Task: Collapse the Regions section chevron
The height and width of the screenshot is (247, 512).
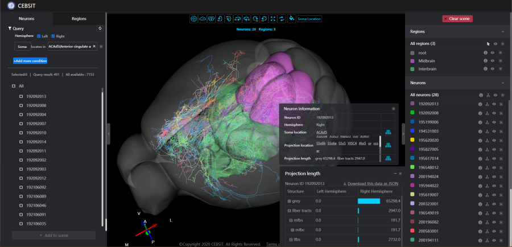Action: click(502, 32)
